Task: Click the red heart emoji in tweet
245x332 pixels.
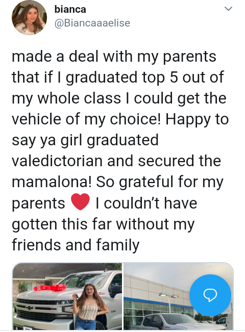Action: pos(80,202)
